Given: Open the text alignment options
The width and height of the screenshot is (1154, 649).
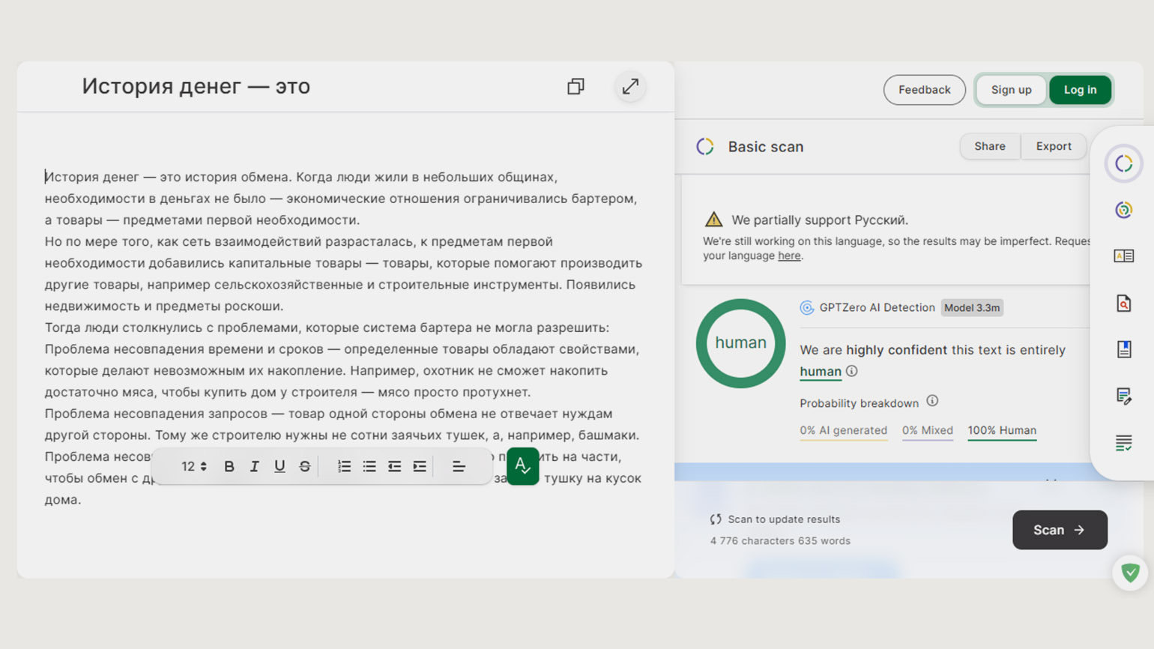Looking at the screenshot, I should point(459,466).
